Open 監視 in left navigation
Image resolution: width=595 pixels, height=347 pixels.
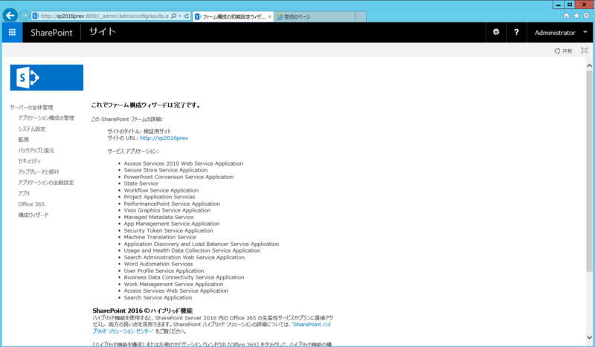(x=24, y=140)
